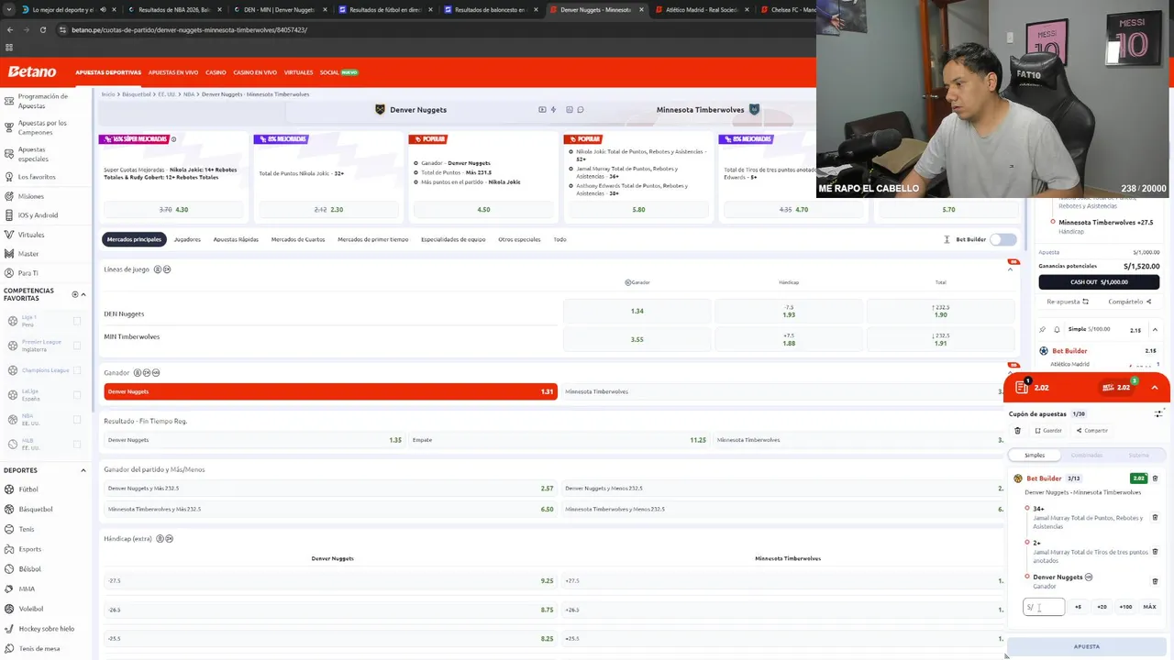Click the stake amount input field
The height and width of the screenshot is (660, 1174).
pyautogui.click(x=1044, y=607)
